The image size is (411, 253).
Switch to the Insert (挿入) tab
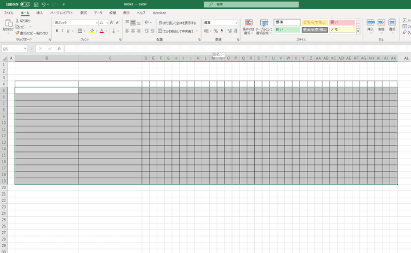(39, 12)
